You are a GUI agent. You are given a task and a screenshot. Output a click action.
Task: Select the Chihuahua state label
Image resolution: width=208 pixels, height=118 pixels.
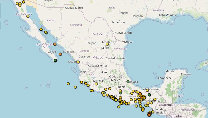click(x=76, y=25)
